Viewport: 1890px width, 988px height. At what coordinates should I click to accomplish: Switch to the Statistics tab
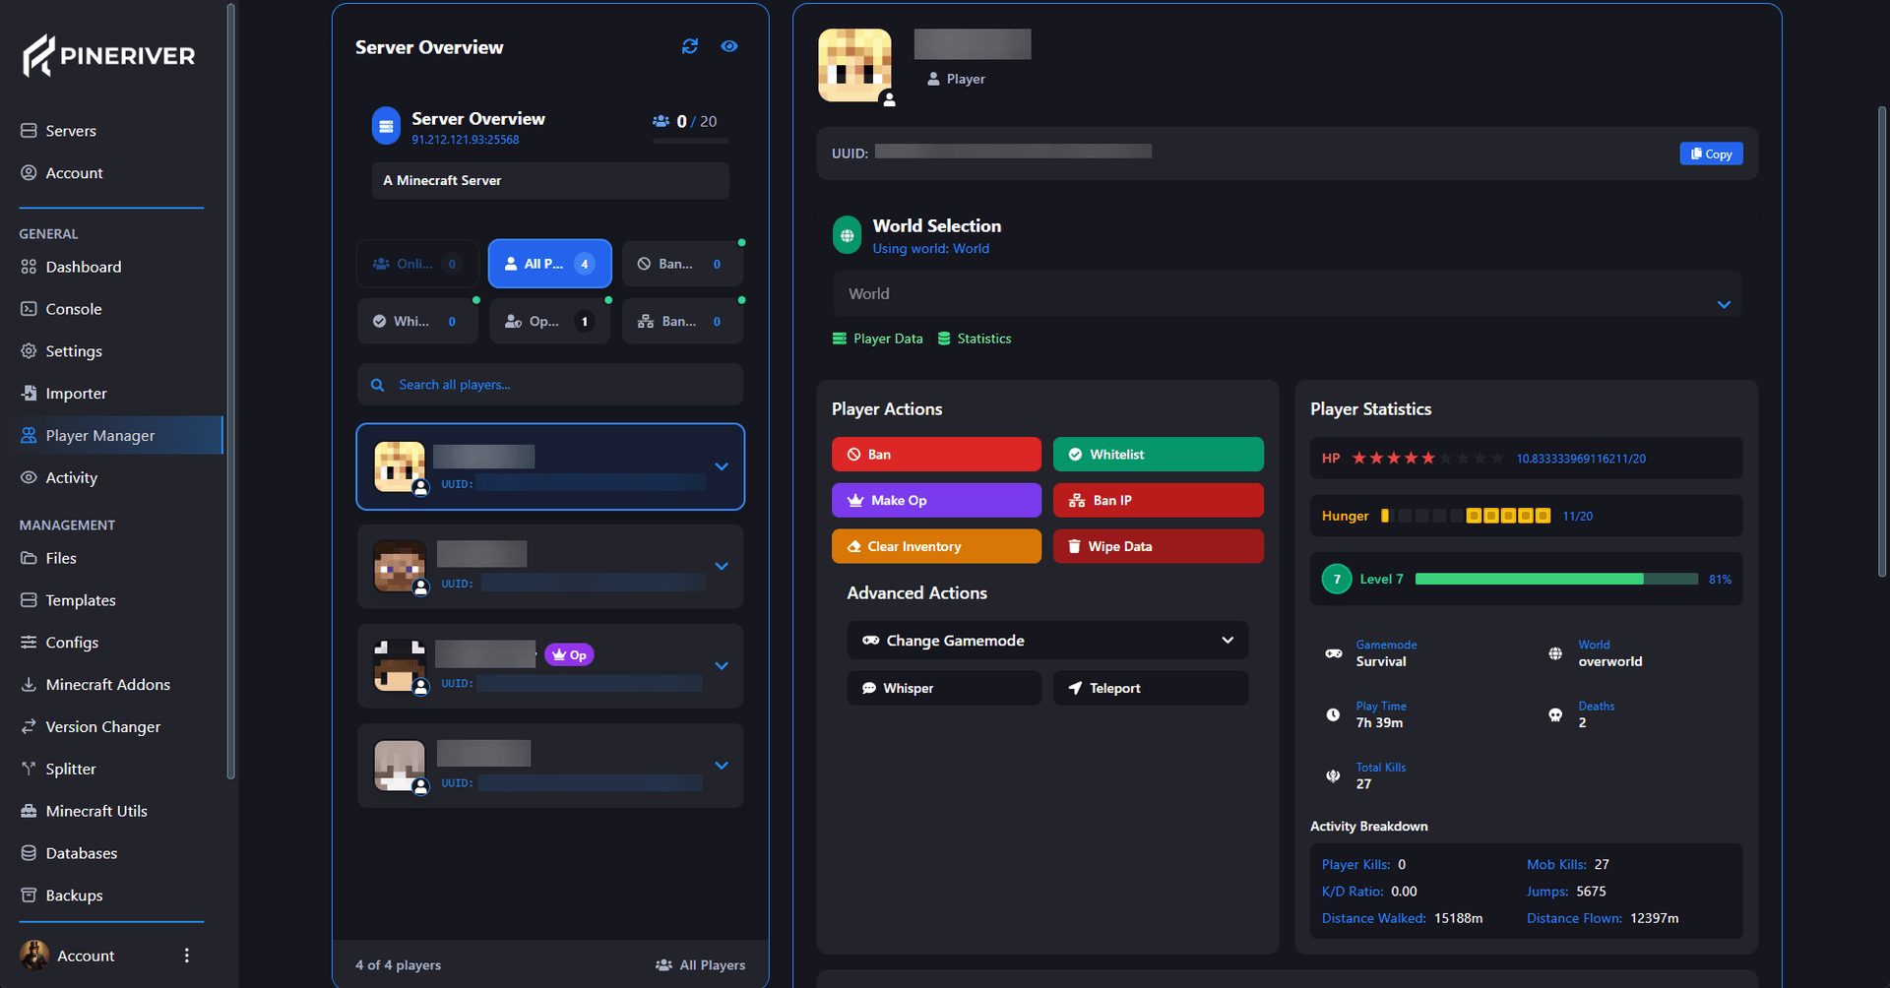[x=975, y=339]
